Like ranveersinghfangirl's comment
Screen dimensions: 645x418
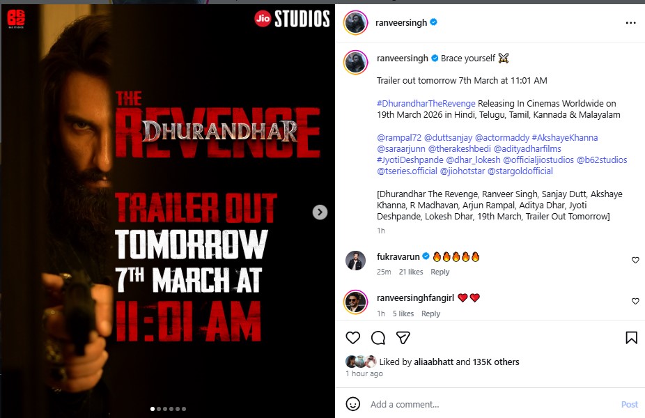635,301
